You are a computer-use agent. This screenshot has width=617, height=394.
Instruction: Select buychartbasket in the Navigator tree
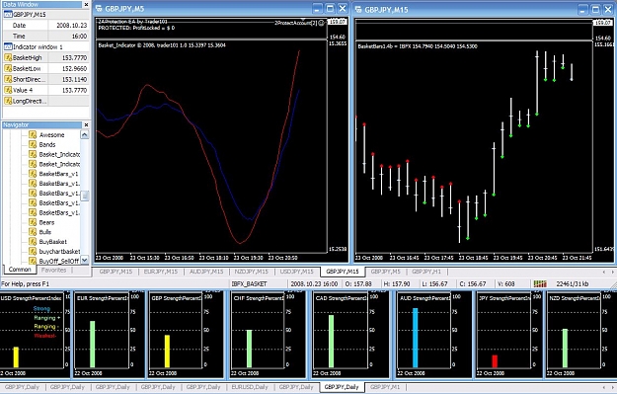[59, 251]
